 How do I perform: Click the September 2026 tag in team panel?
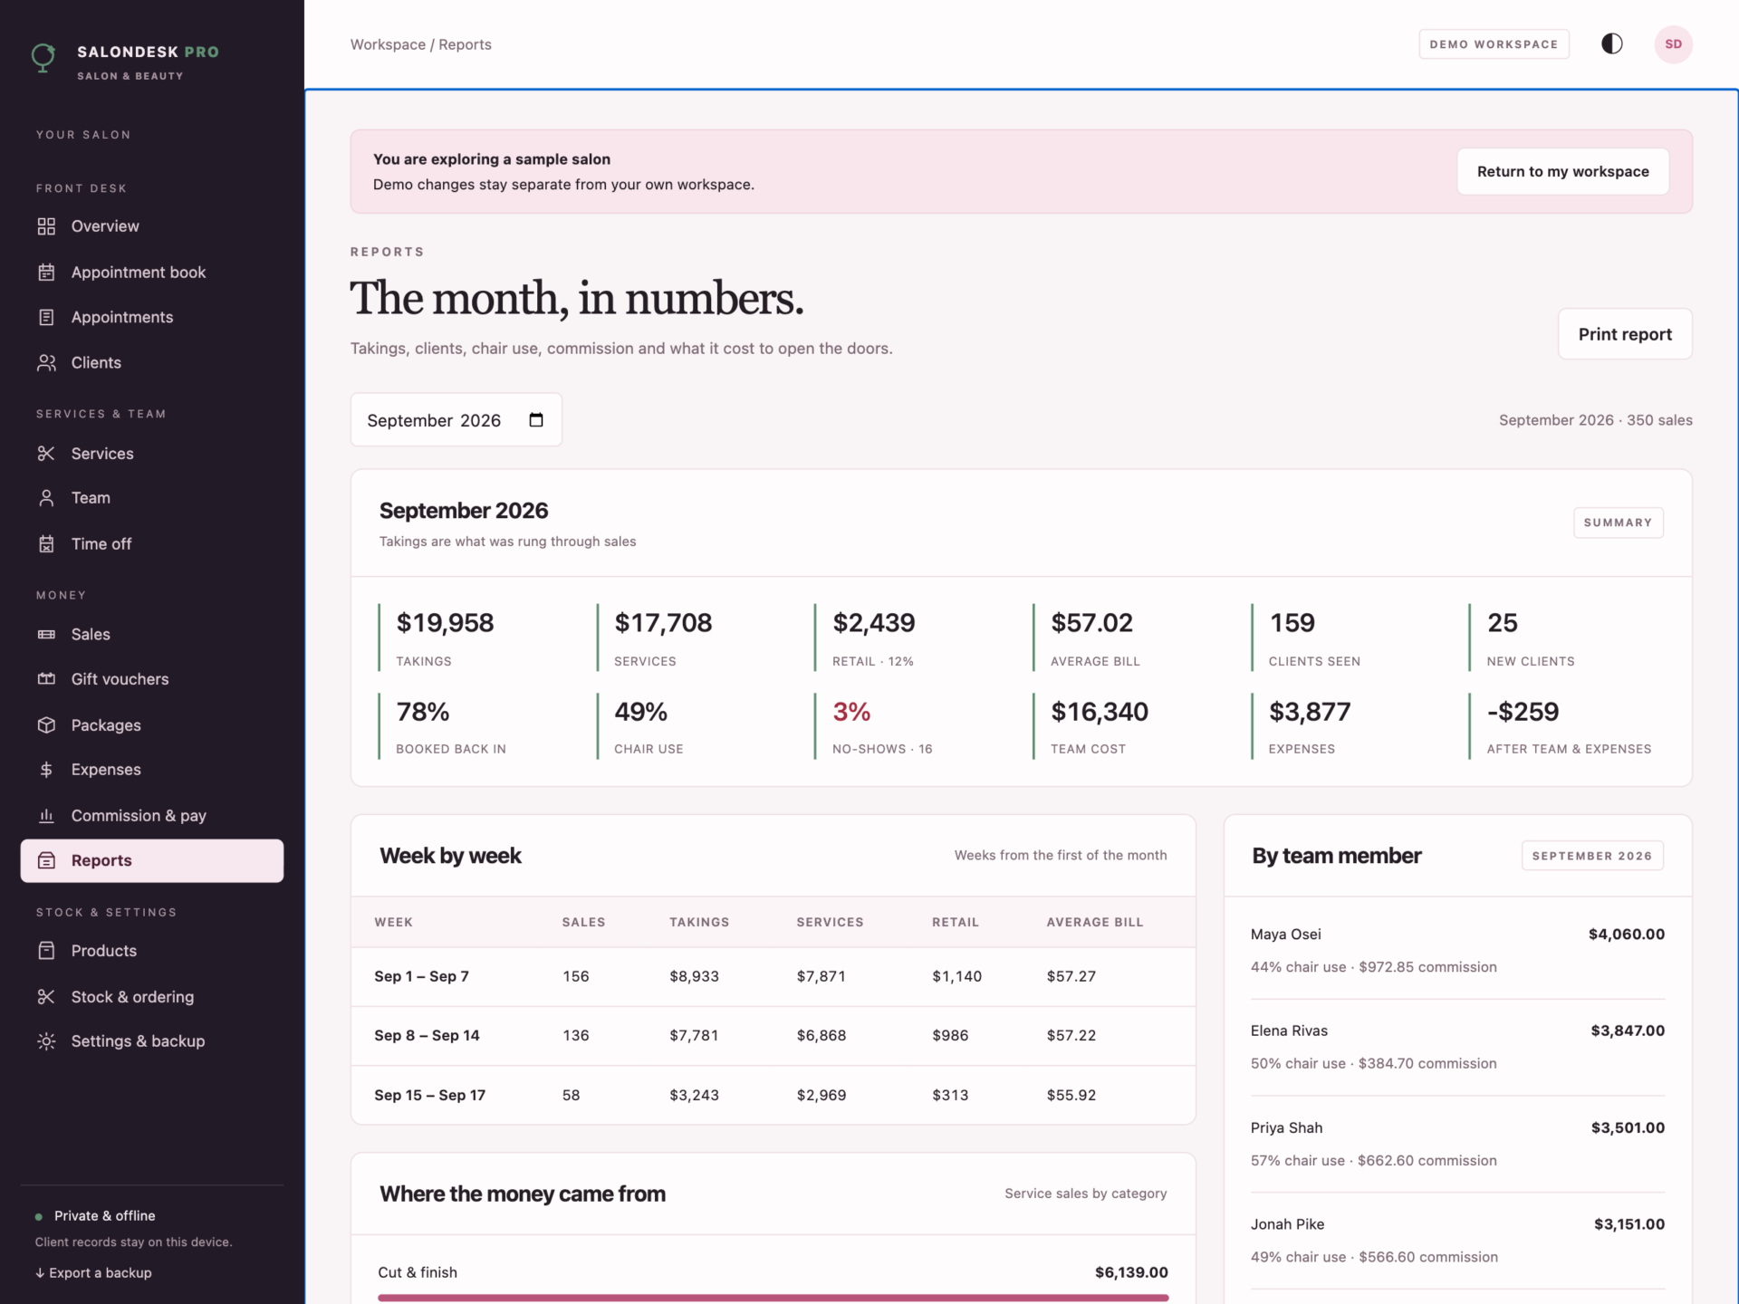pyautogui.click(x=1592, y=856)
